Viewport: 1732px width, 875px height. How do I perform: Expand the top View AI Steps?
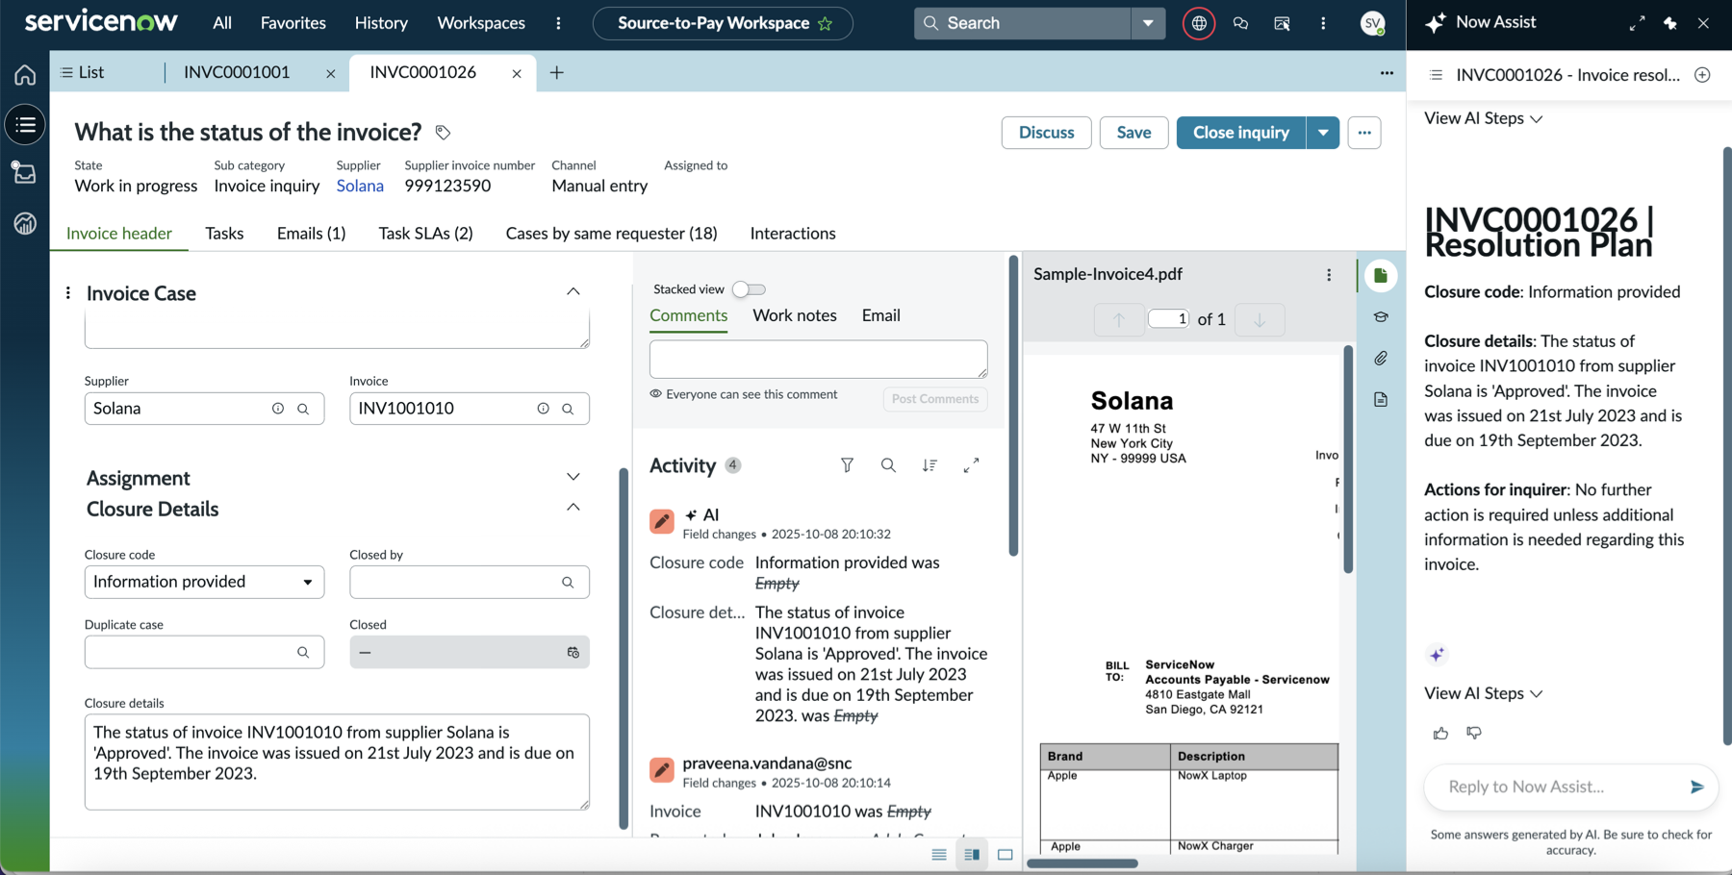point(1483,118)
